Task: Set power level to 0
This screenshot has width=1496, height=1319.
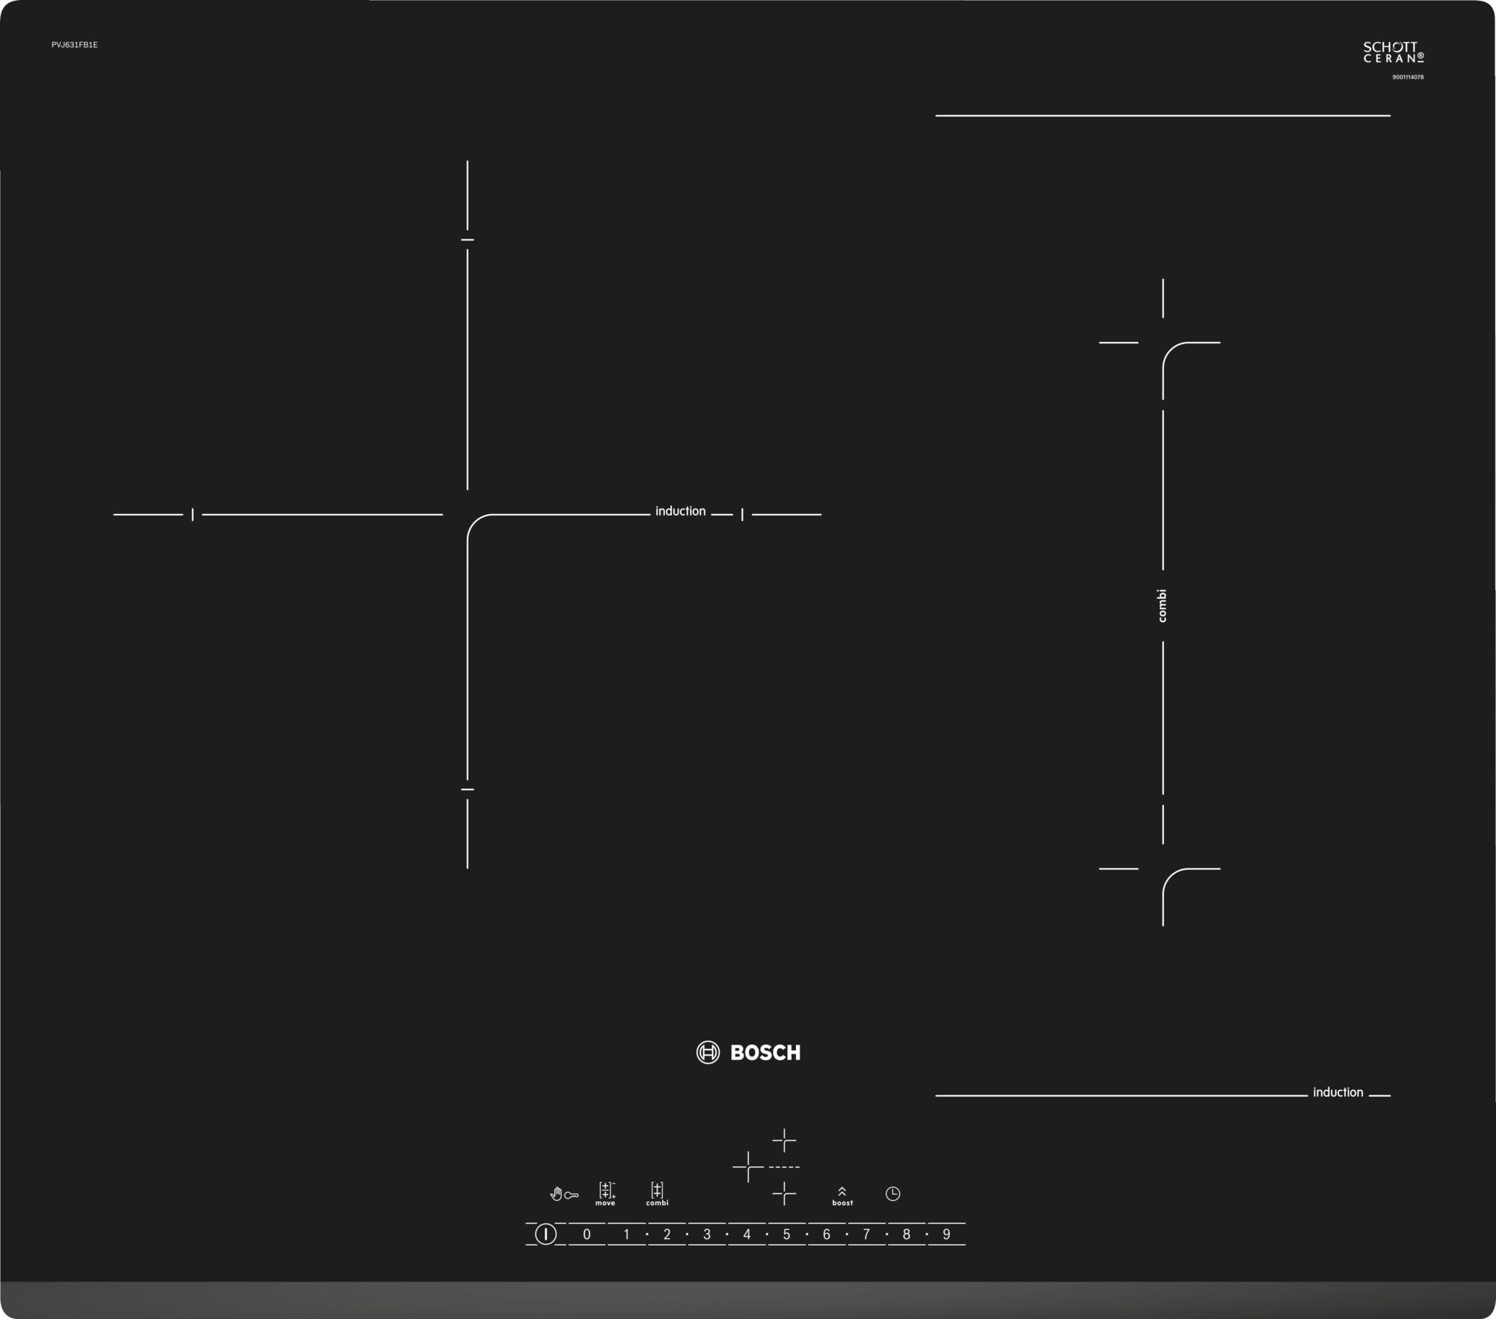Action: pos(586,1234)
